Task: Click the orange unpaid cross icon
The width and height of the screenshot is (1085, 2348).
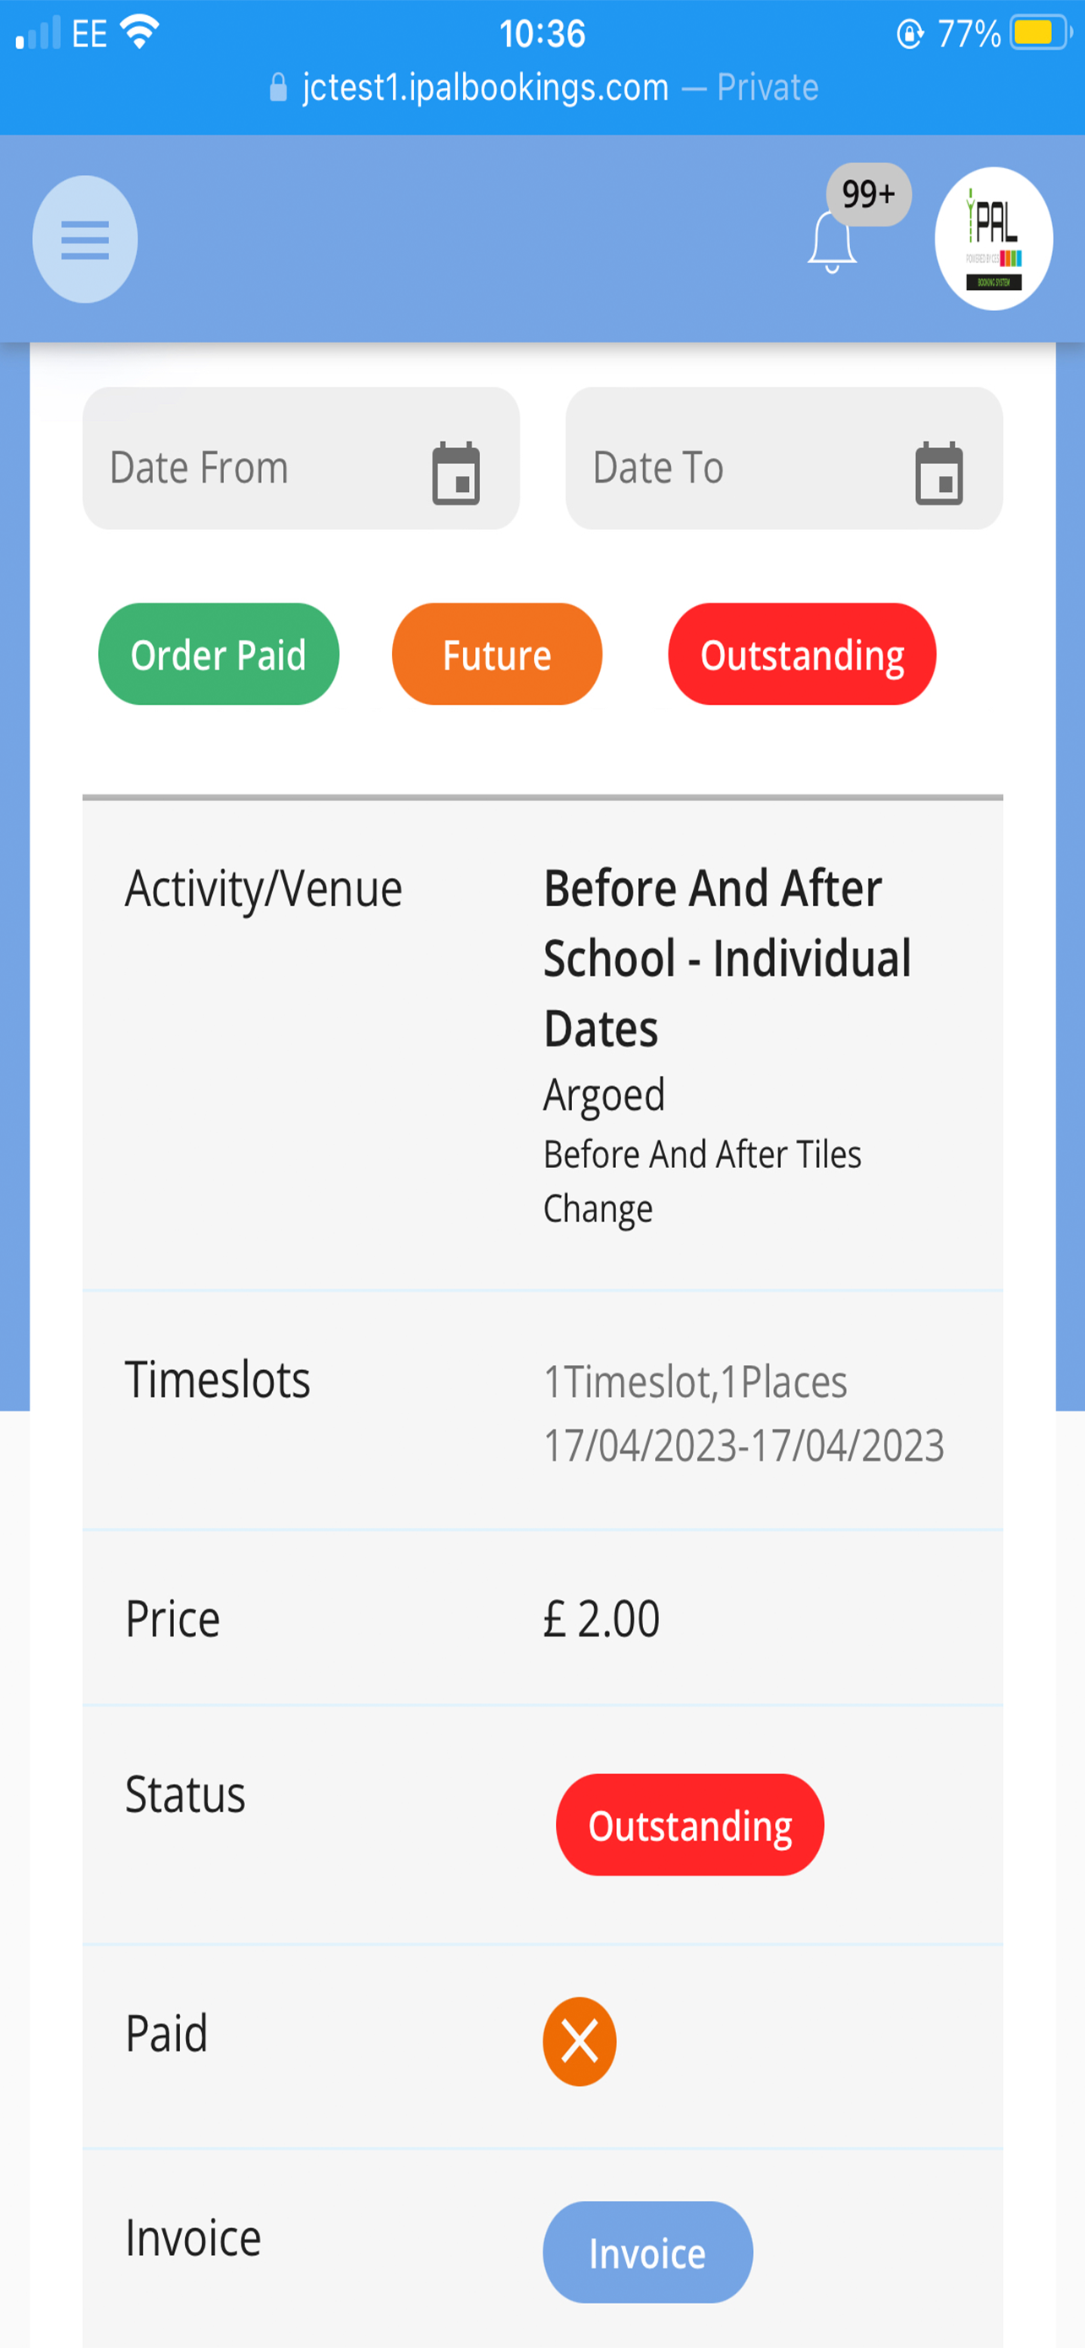Action: (580, 2042)
